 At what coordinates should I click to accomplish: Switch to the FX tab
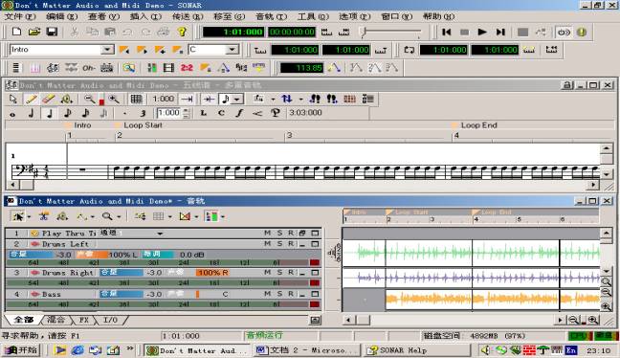(84, 320)
